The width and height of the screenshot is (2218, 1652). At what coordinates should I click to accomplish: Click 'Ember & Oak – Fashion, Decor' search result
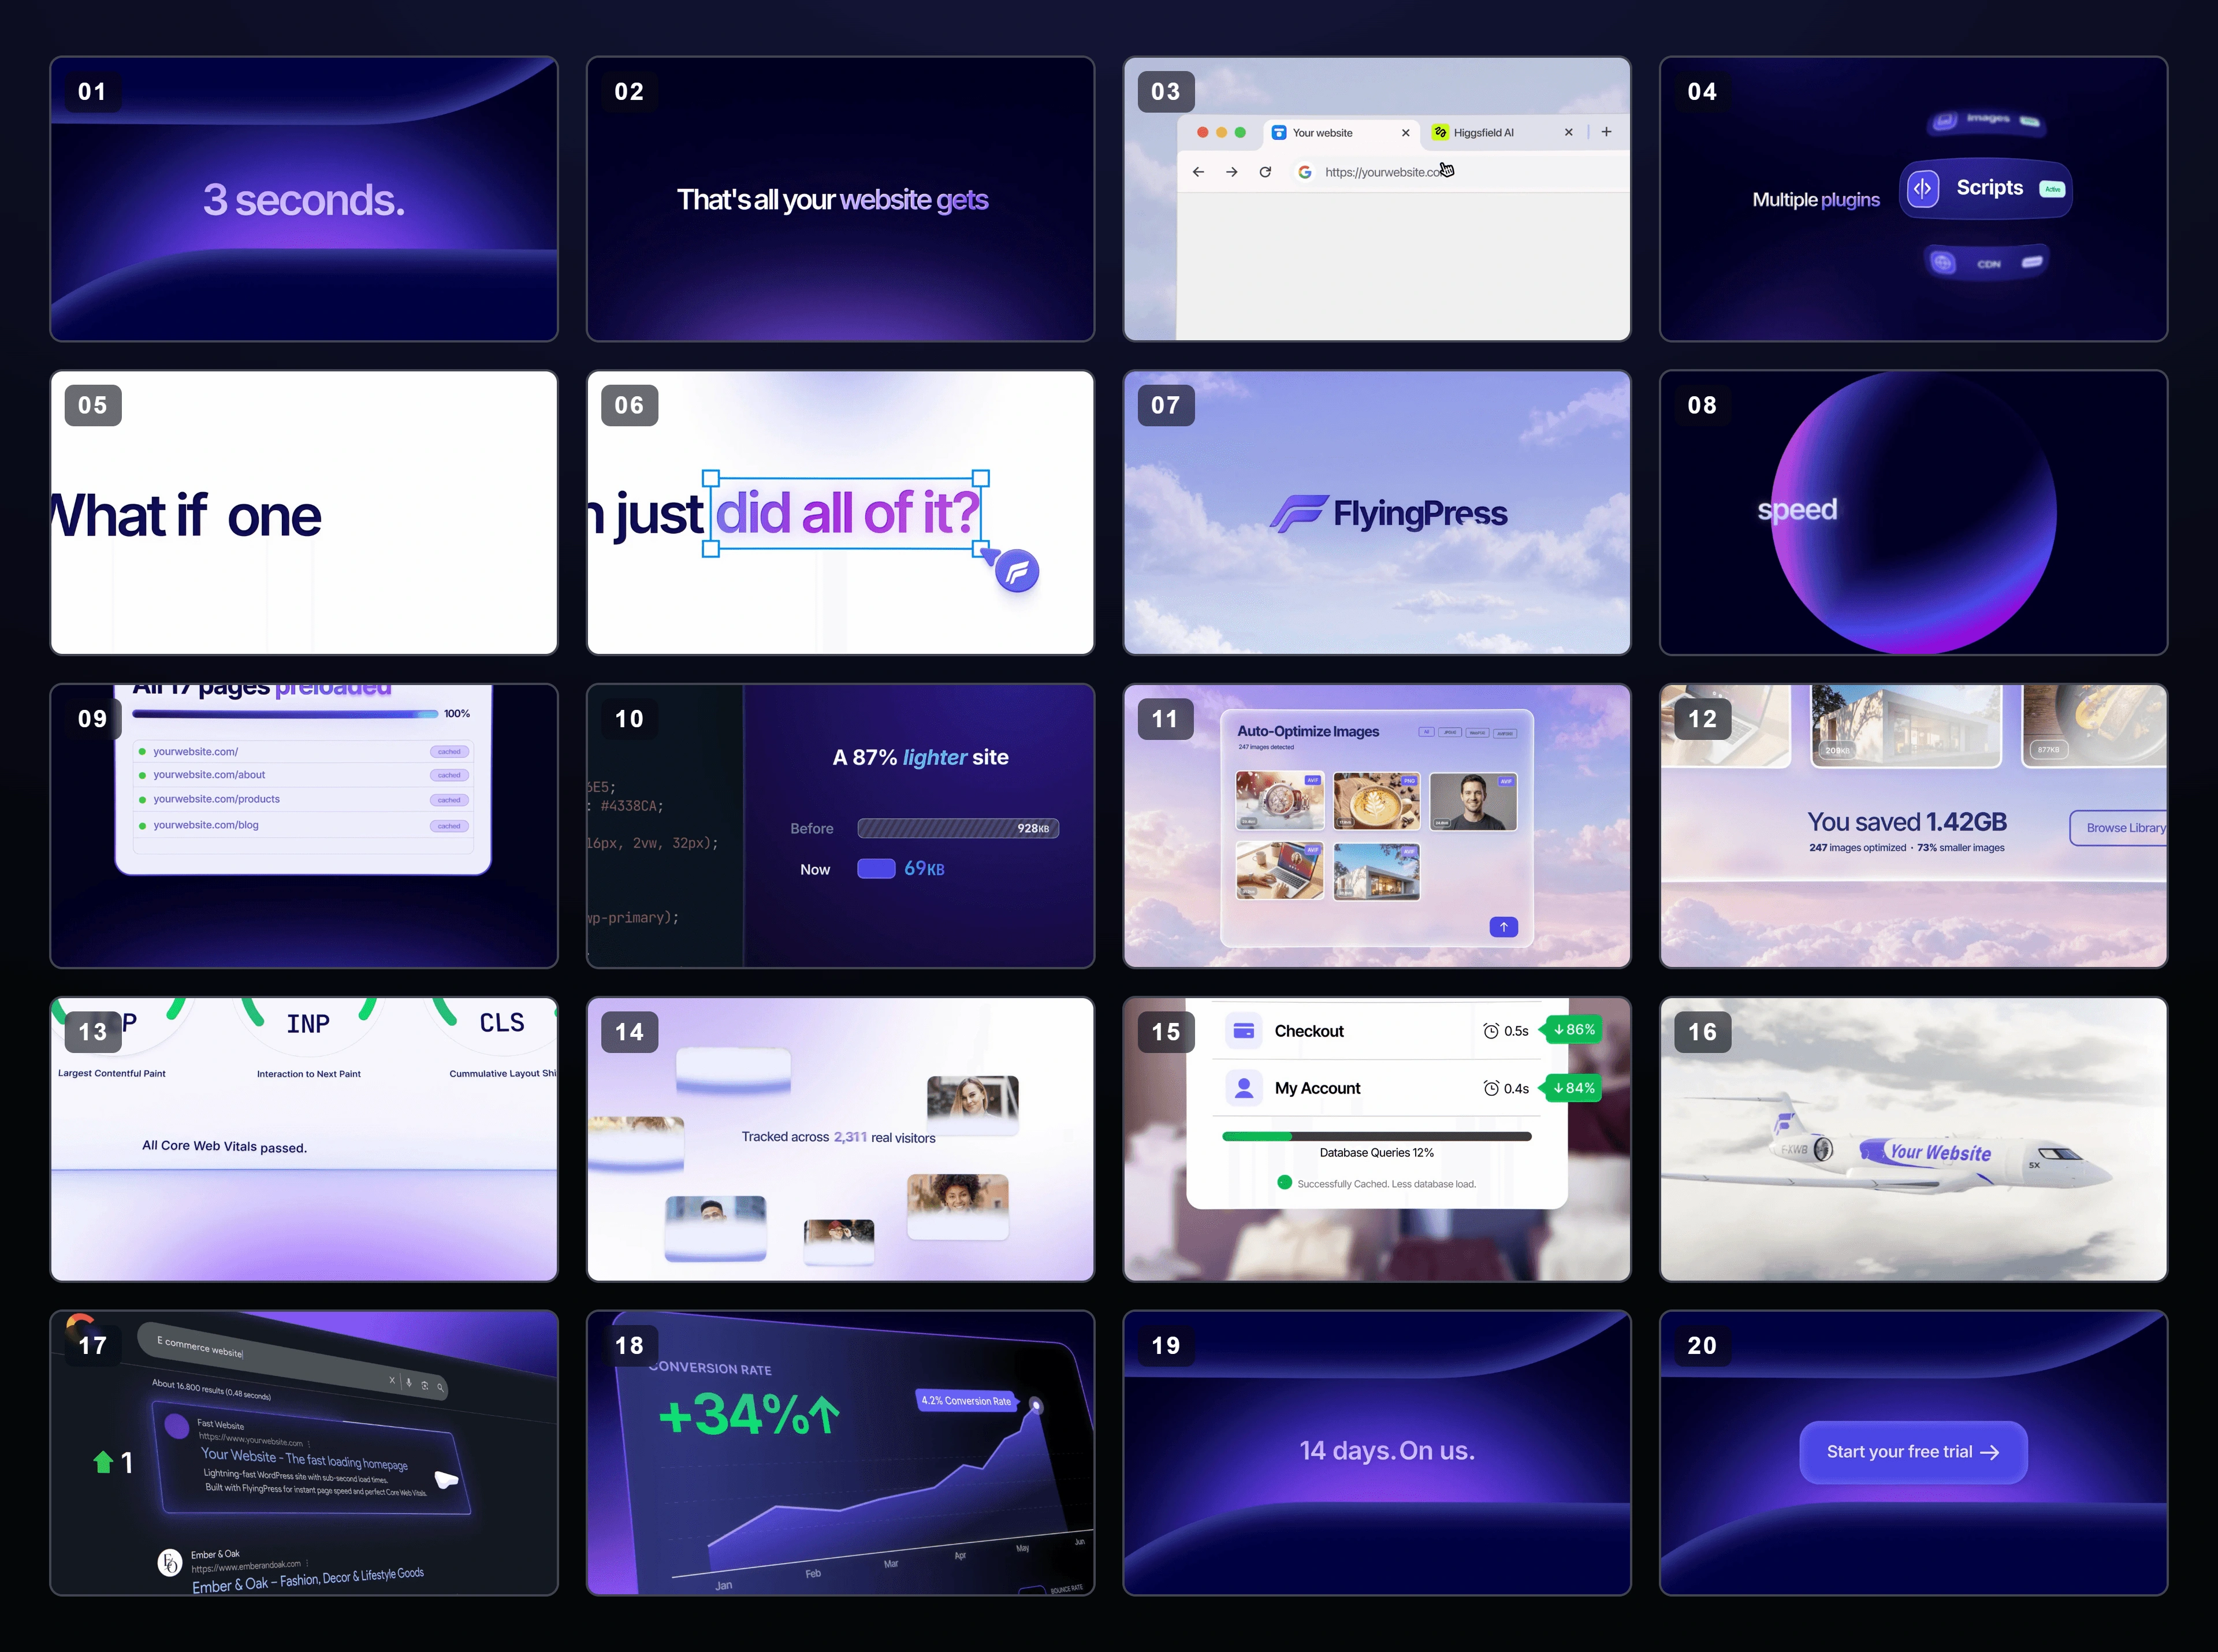308,1580
